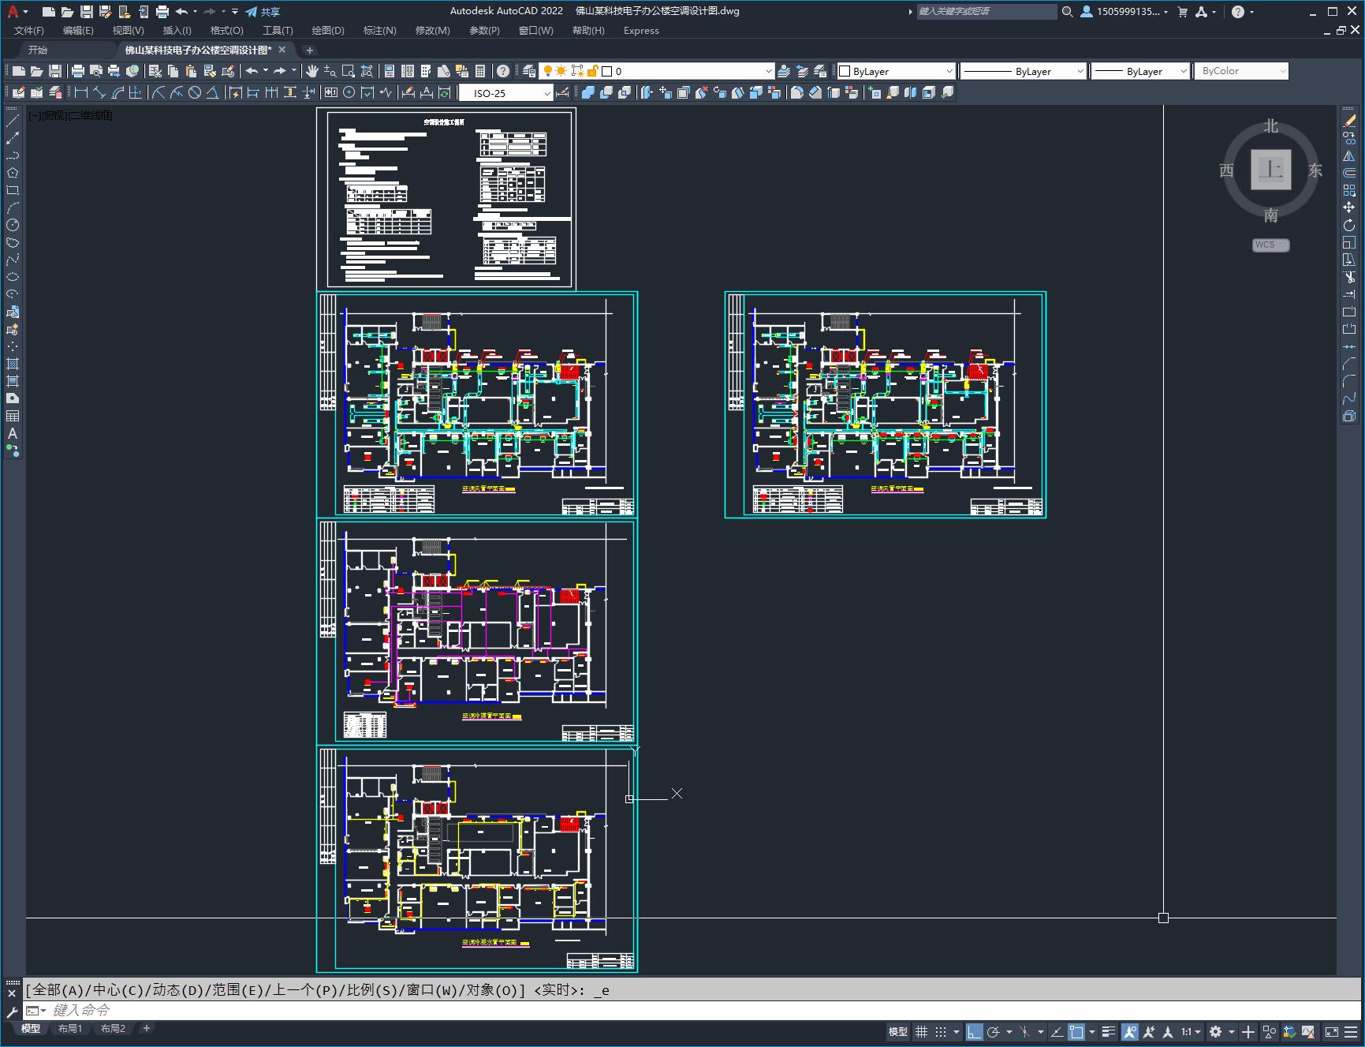
Task: Click the Diameter dimension tool
Action: coord(195,93)
